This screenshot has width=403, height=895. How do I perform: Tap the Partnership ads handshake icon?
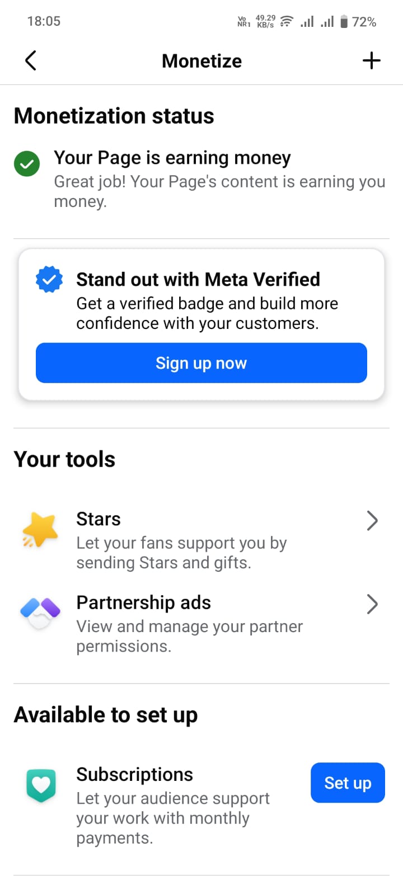pos(40,613)
